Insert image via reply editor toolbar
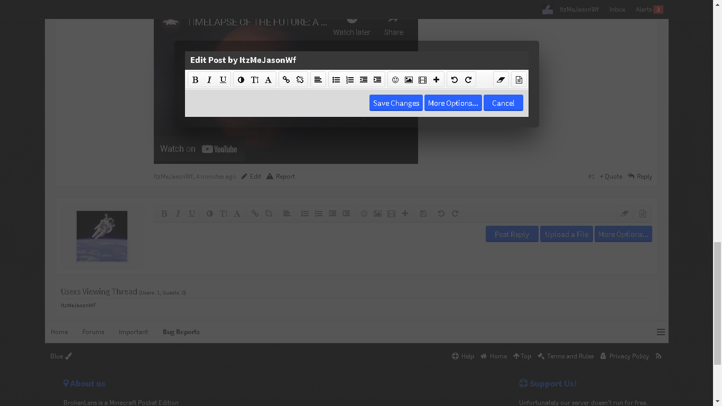This screenshot has height=406, width=722. click(x=378, y=214)
